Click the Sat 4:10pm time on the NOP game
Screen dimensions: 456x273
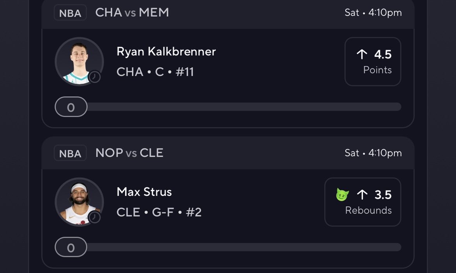pos(373,153)
